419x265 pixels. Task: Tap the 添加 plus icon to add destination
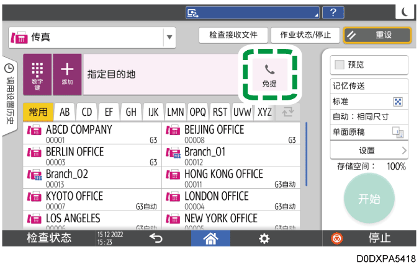pos(66,74)
